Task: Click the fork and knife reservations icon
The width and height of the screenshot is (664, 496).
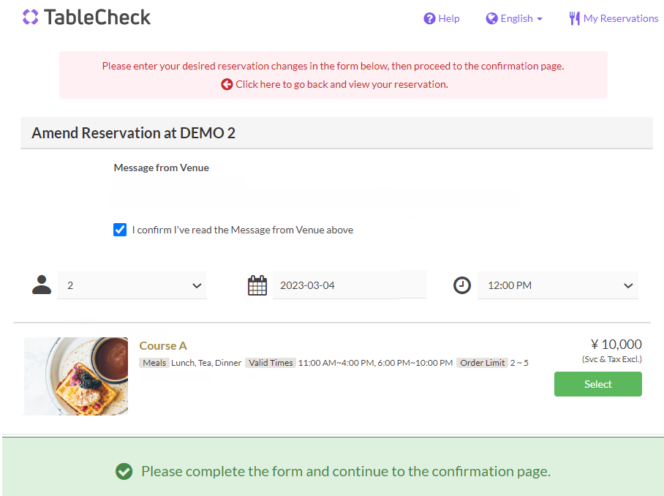Action: click(574, 19)
